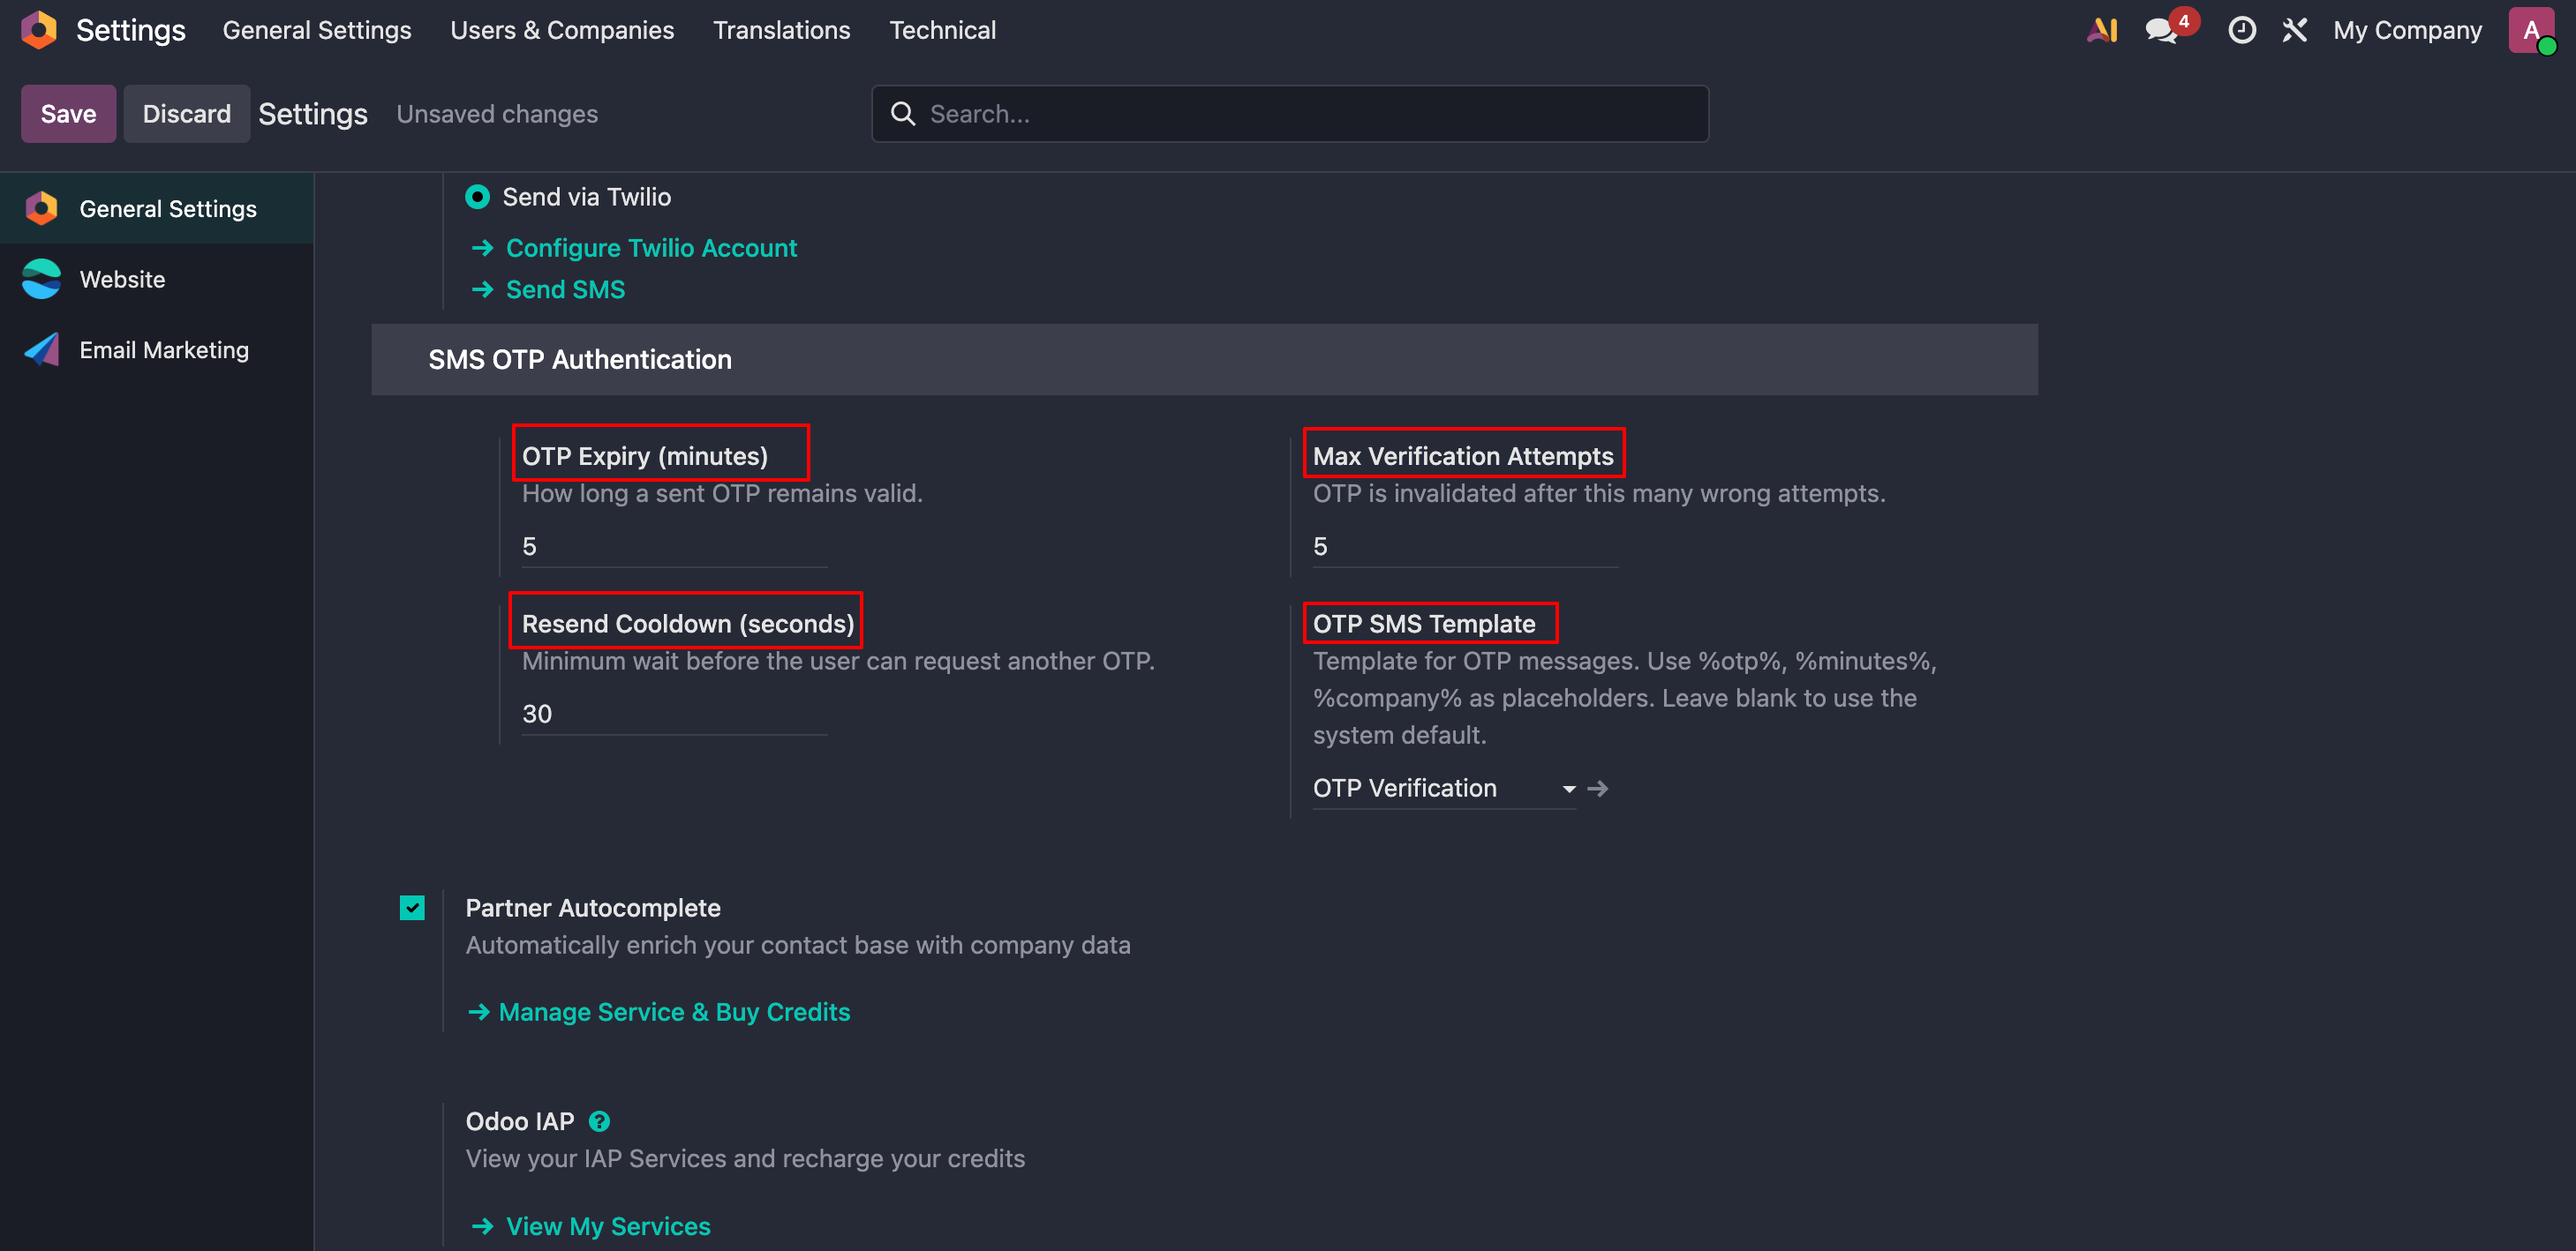This screenshot has height=1251, width=2576.
Task: Select the Website settings icon in sidebar
Action: [x=42, y=279]
